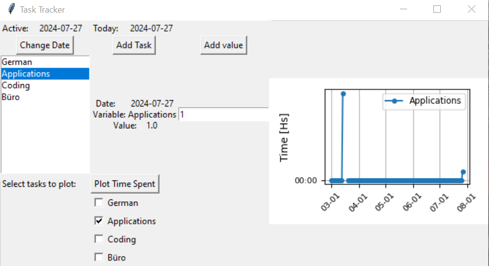Select Applications in the task list
489x266 pixels.
[45, 74]
